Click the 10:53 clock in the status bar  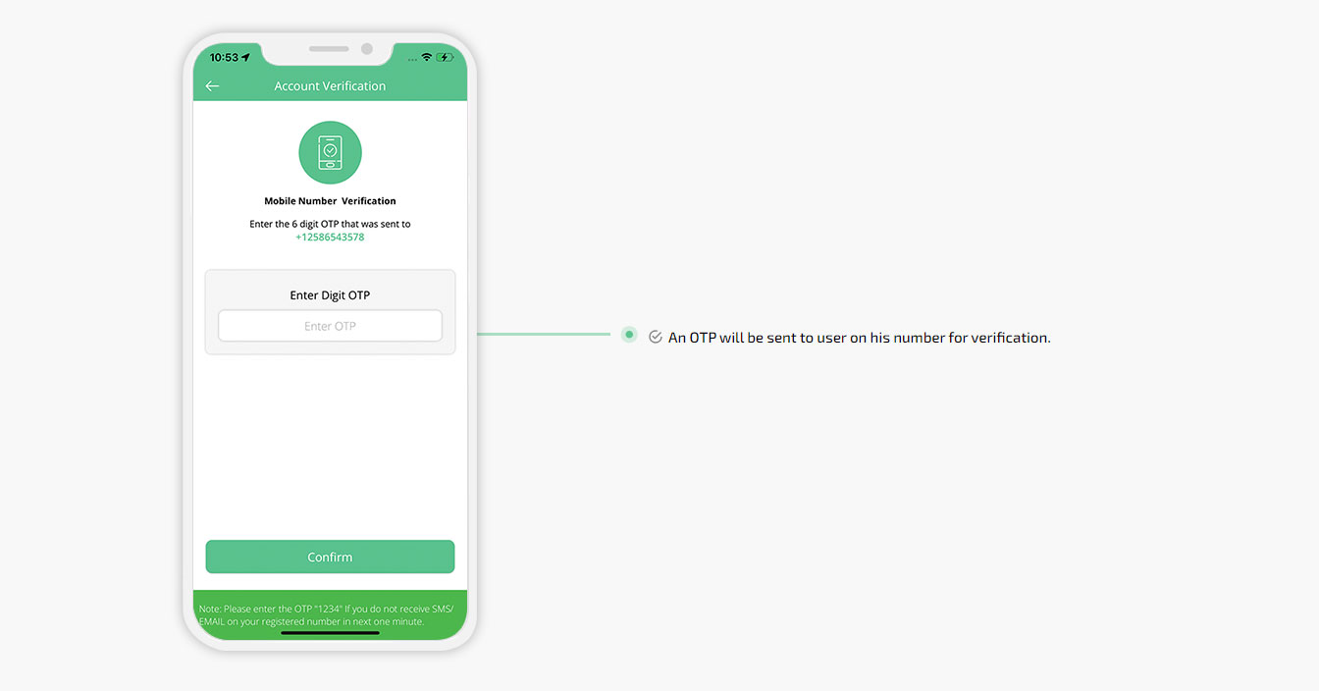pyautogui.click(x=224, y=58)
